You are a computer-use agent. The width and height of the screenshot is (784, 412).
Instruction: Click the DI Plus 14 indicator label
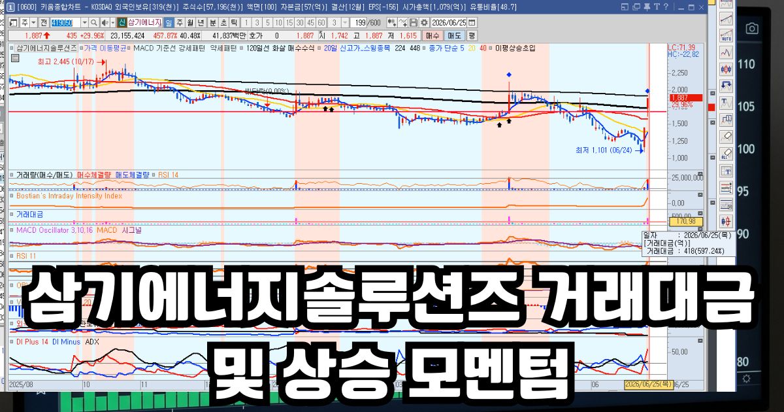[x=33, y=341]
